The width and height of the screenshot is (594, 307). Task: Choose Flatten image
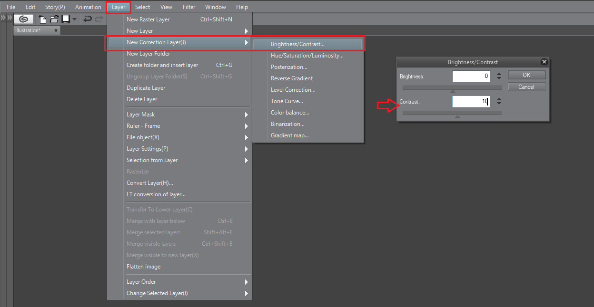(179, 267)
